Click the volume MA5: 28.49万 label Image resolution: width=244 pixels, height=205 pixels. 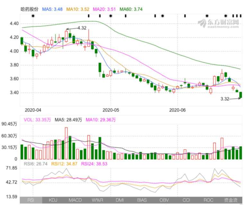click(x=68, y=120)
